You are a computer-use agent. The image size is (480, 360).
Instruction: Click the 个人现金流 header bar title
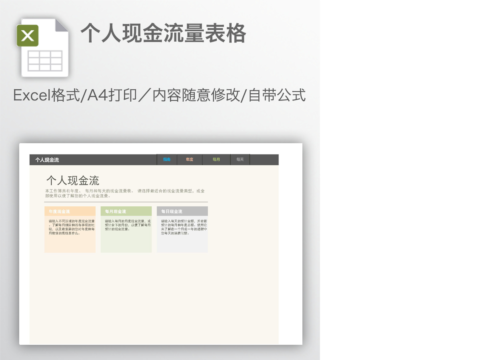coord(47,160)
